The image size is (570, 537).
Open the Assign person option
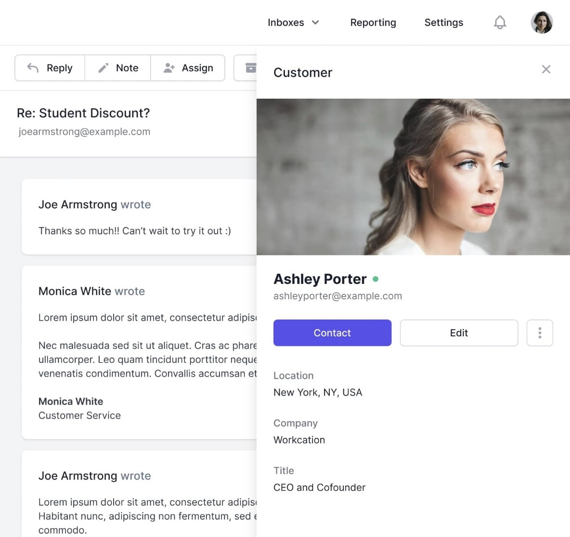pos(188,68)
